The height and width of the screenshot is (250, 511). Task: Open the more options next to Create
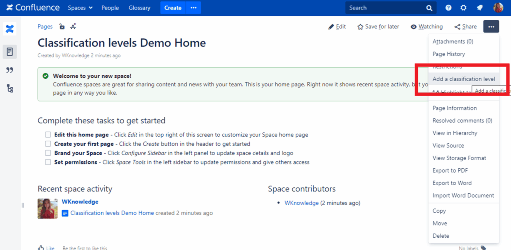193,8
